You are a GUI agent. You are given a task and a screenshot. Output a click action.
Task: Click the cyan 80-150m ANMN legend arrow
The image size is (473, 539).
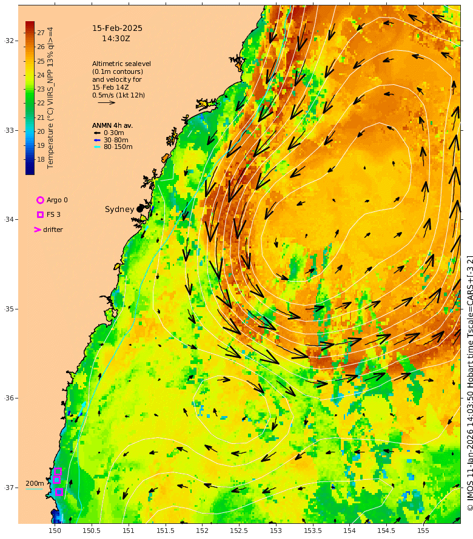[98, 147]
